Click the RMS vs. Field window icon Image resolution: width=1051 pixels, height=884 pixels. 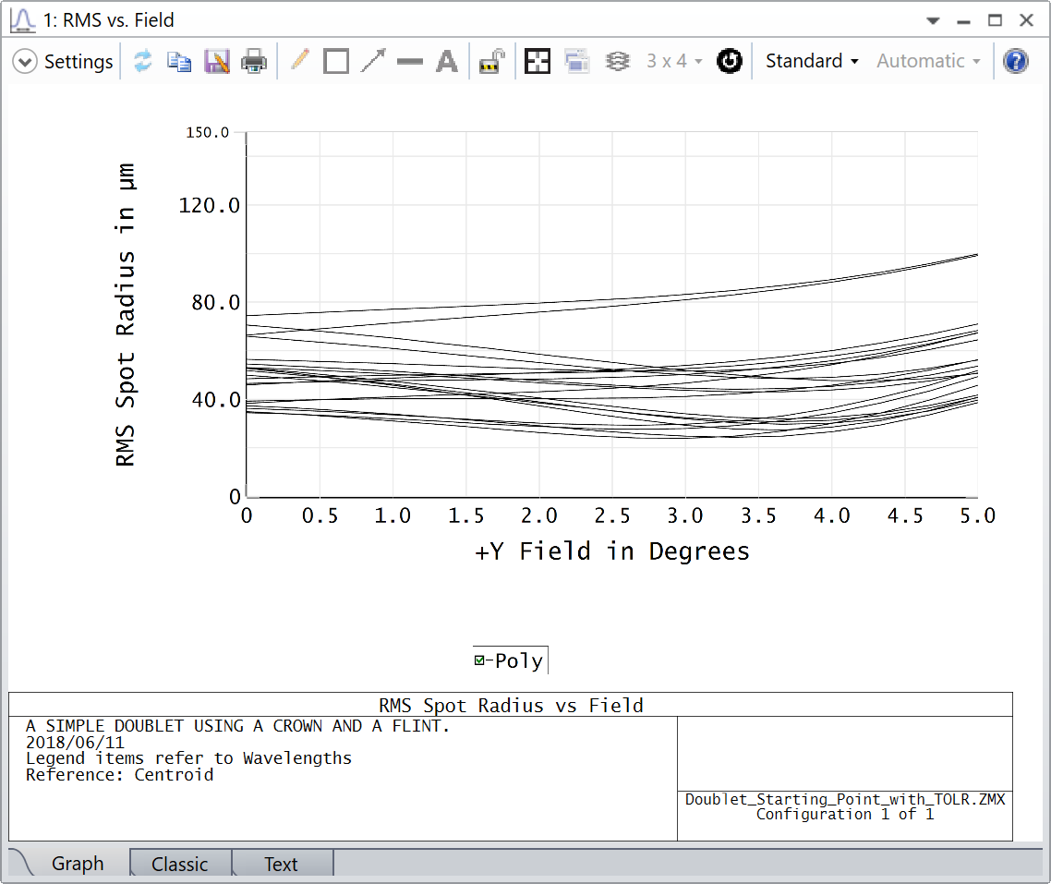click(23, 20)
